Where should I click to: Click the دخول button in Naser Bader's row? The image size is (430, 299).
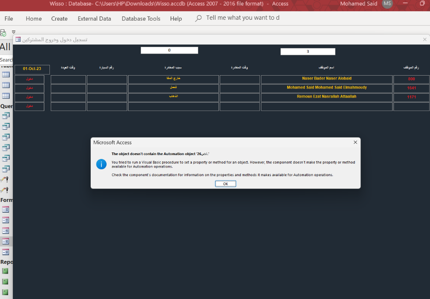pyautogui.click(x=29, y=79)
